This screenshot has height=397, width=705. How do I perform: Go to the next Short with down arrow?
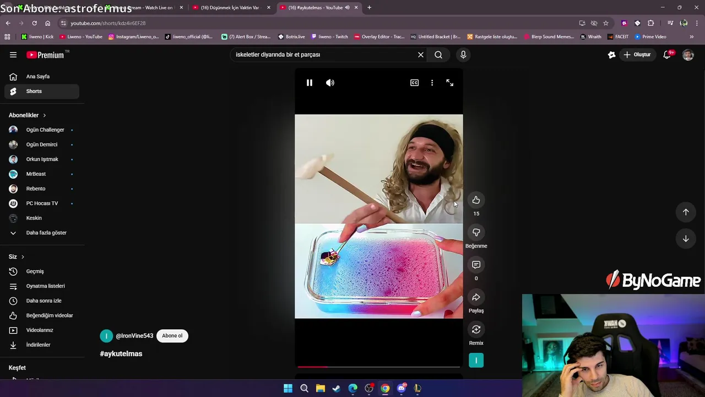point(686,239)
